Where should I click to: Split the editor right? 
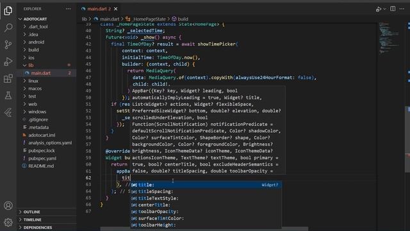click(x=393, y=8)
